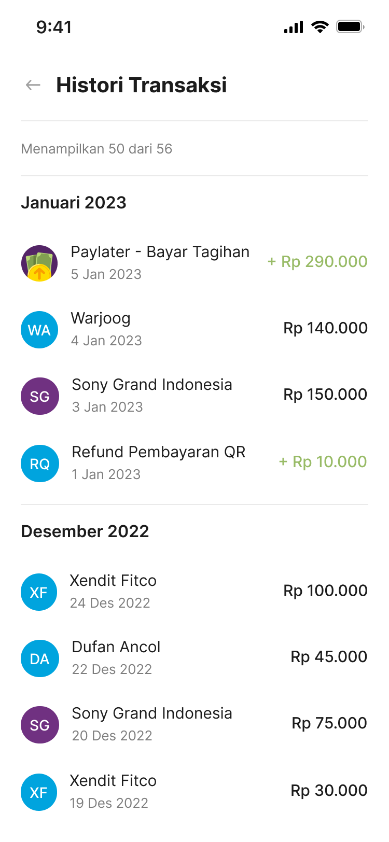
Task: Tap the XF avatar dated 24 Des 2022
Action: click(39, 592)
